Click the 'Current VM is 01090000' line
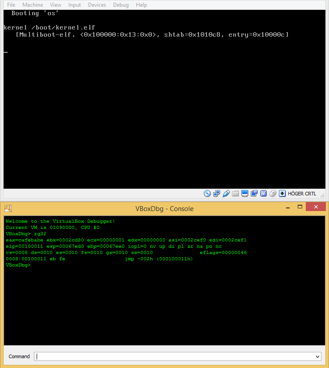The width and height of the screenshot is (329, 368). [x=53, y=228]
